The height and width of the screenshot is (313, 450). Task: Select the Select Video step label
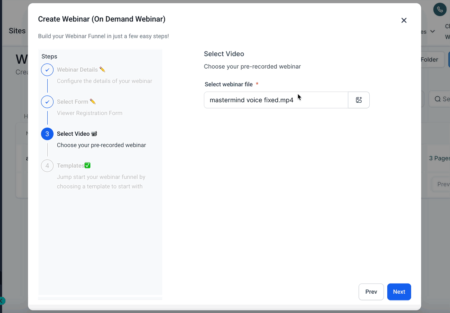[x=73, y=134]
